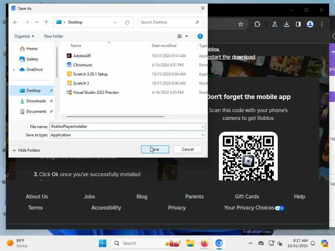
Task: Open the File name dropdown arrow
Action: click(x=203, y=127)
